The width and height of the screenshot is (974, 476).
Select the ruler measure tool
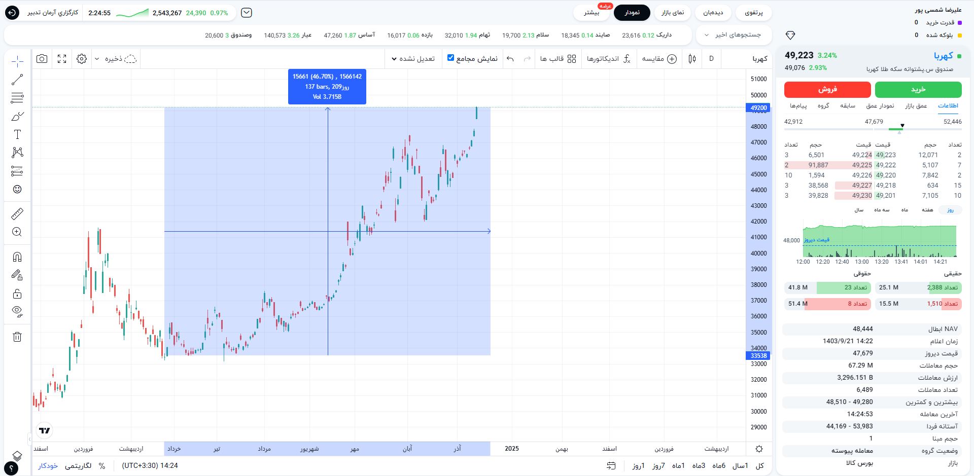coord(17,214)
